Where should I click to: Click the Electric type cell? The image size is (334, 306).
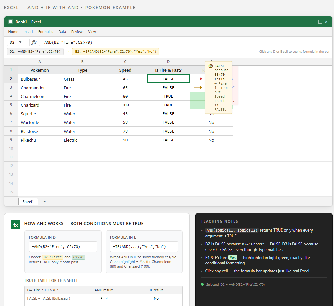82,140
